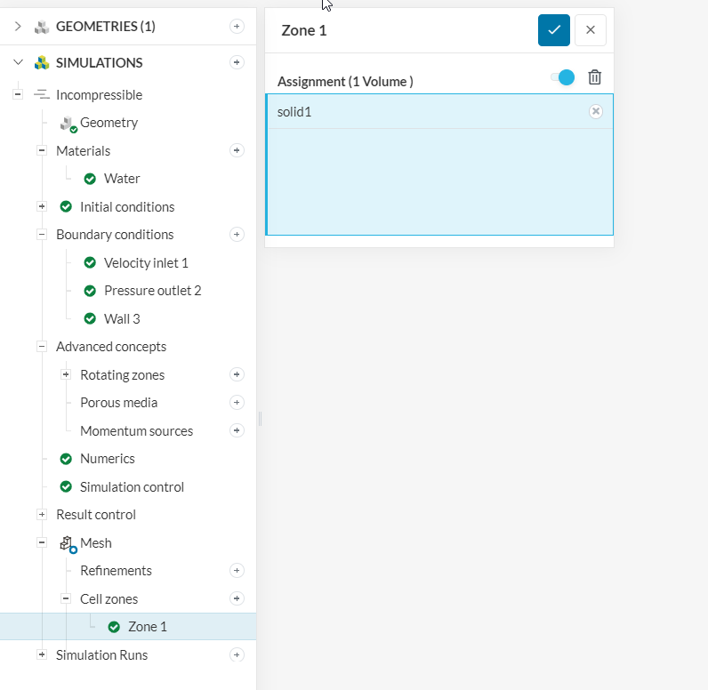Viewport: 708px width, 690px height.
Task: Add a rotating zone with plus icon
Action: tap(237, 374)
